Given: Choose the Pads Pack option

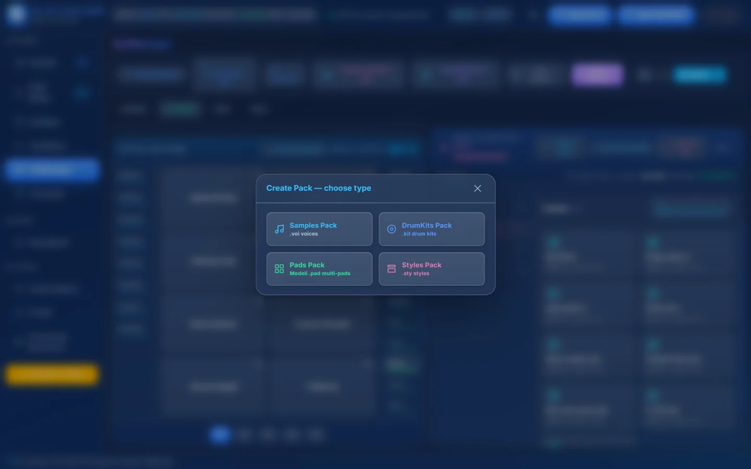Looking at the screenshot, I should point(319,269).
